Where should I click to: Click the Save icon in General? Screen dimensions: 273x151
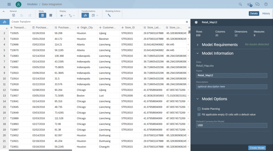(14, 16)
